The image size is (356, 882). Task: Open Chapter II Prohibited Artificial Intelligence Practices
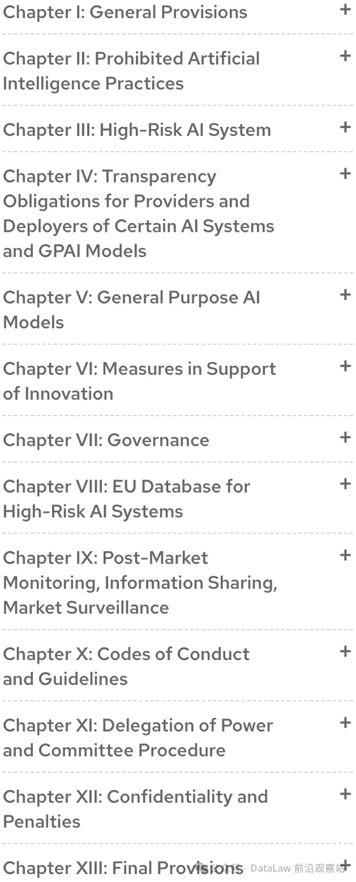tap(132, 70)
